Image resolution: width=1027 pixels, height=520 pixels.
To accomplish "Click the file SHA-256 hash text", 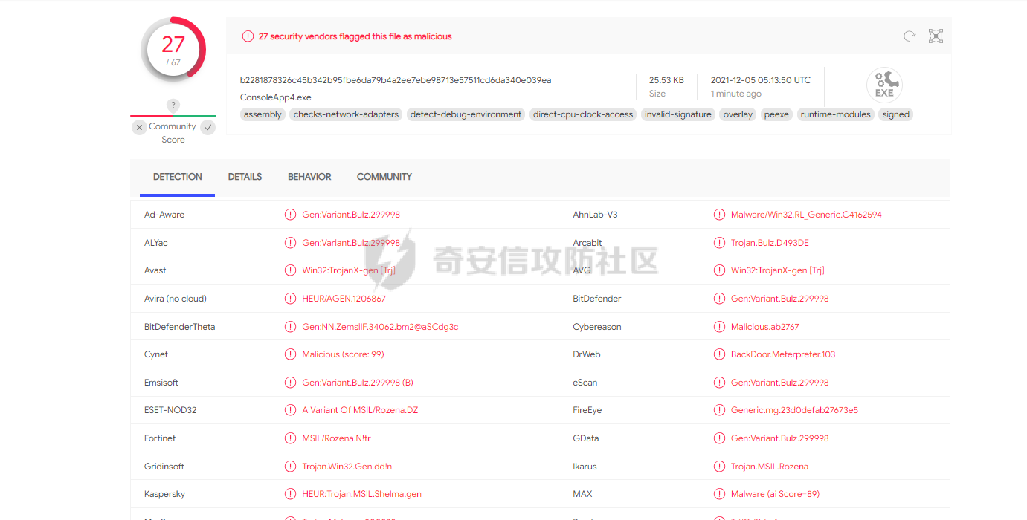I will [396, 80].
